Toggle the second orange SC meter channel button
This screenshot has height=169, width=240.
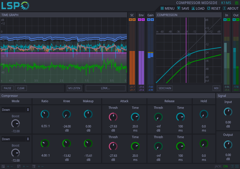(x=134, y=20)
